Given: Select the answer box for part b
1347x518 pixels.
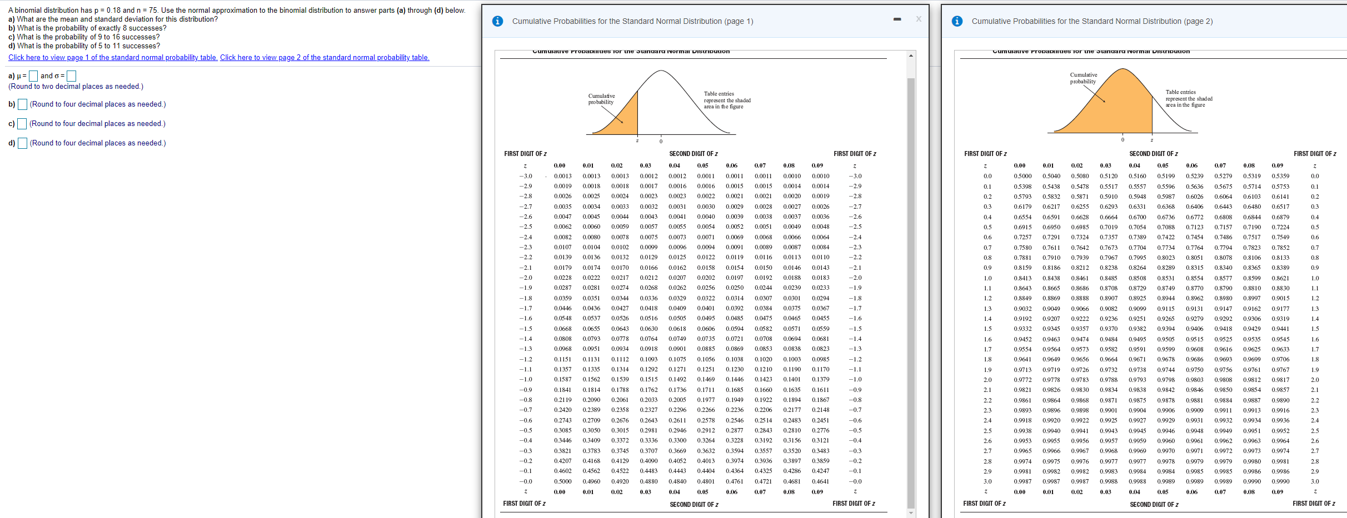Looking at the screenshot, I should pyautogui.click(x=22, y=104).
